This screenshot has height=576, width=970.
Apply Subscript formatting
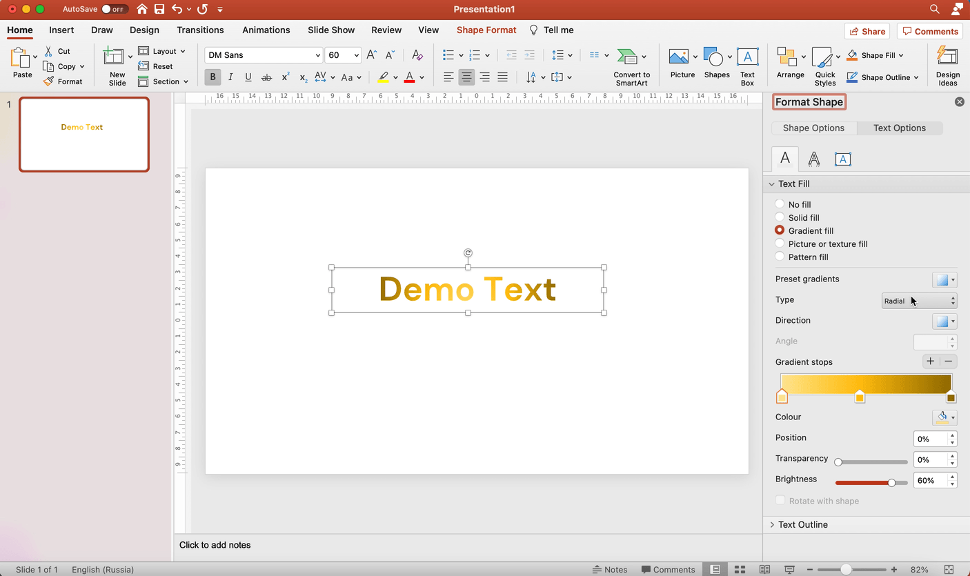point(304,77)
